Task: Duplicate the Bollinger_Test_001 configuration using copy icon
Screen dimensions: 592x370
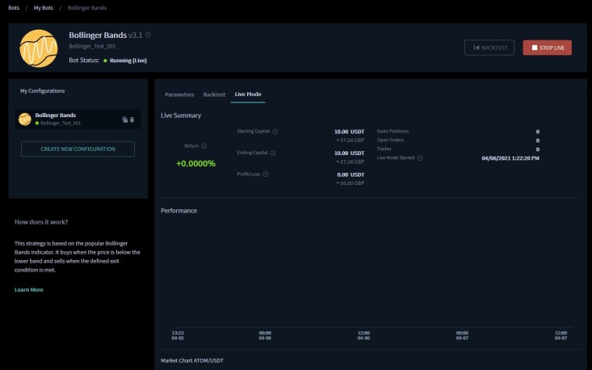Action: coord(124,120)
